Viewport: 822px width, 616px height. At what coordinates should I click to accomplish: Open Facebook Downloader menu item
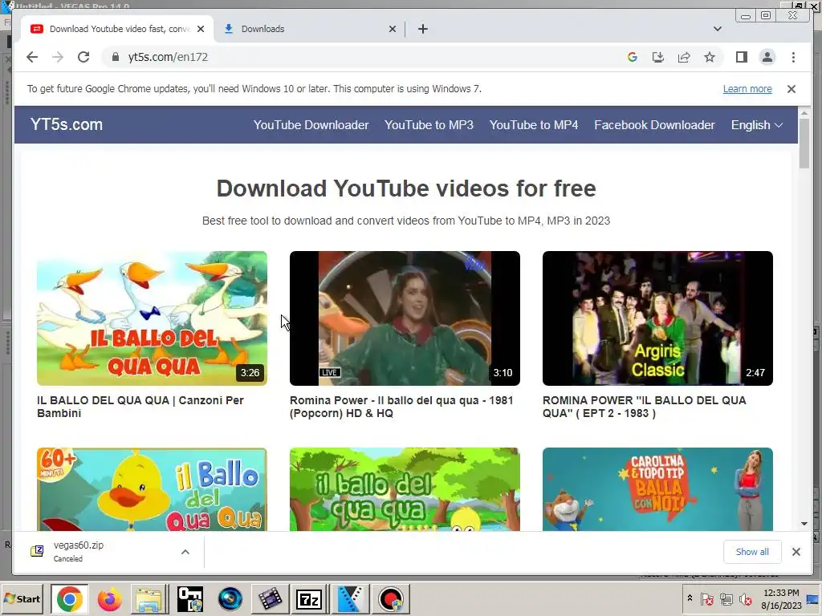pos(654,125)
